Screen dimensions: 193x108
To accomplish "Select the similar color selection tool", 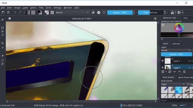I will [x=2, y=64].
